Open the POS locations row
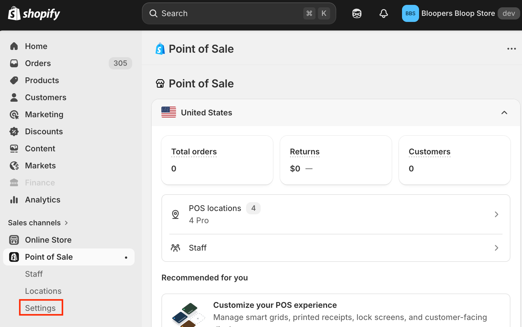 (335, 214)
